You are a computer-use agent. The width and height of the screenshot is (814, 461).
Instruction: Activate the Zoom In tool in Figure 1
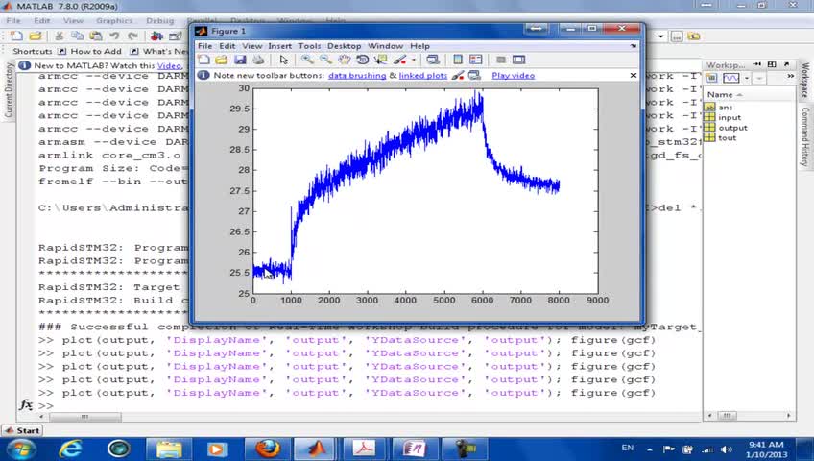pos(307,60)
